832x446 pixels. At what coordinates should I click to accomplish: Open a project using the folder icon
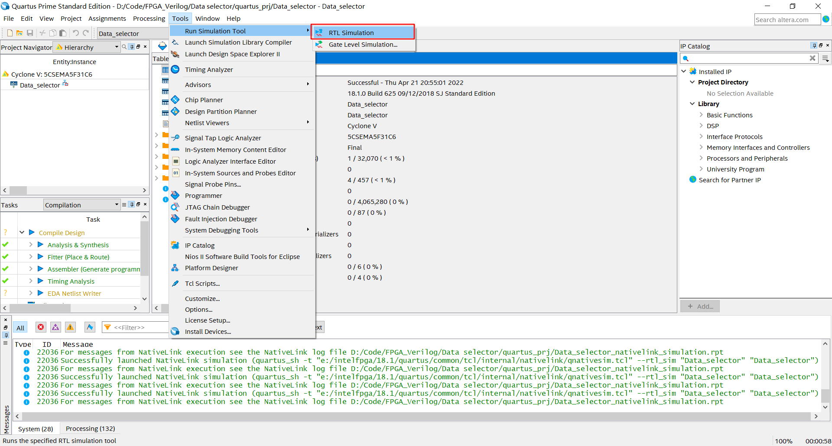[x=19, y=33]
